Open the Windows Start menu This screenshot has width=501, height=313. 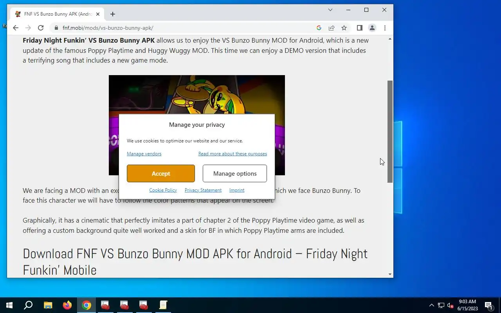click(x=9, y=305)
